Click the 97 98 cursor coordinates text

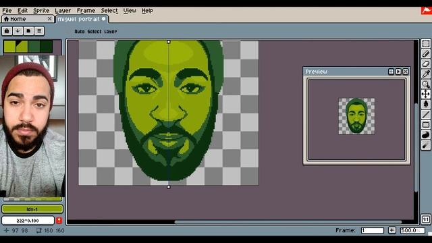[20, 230]
